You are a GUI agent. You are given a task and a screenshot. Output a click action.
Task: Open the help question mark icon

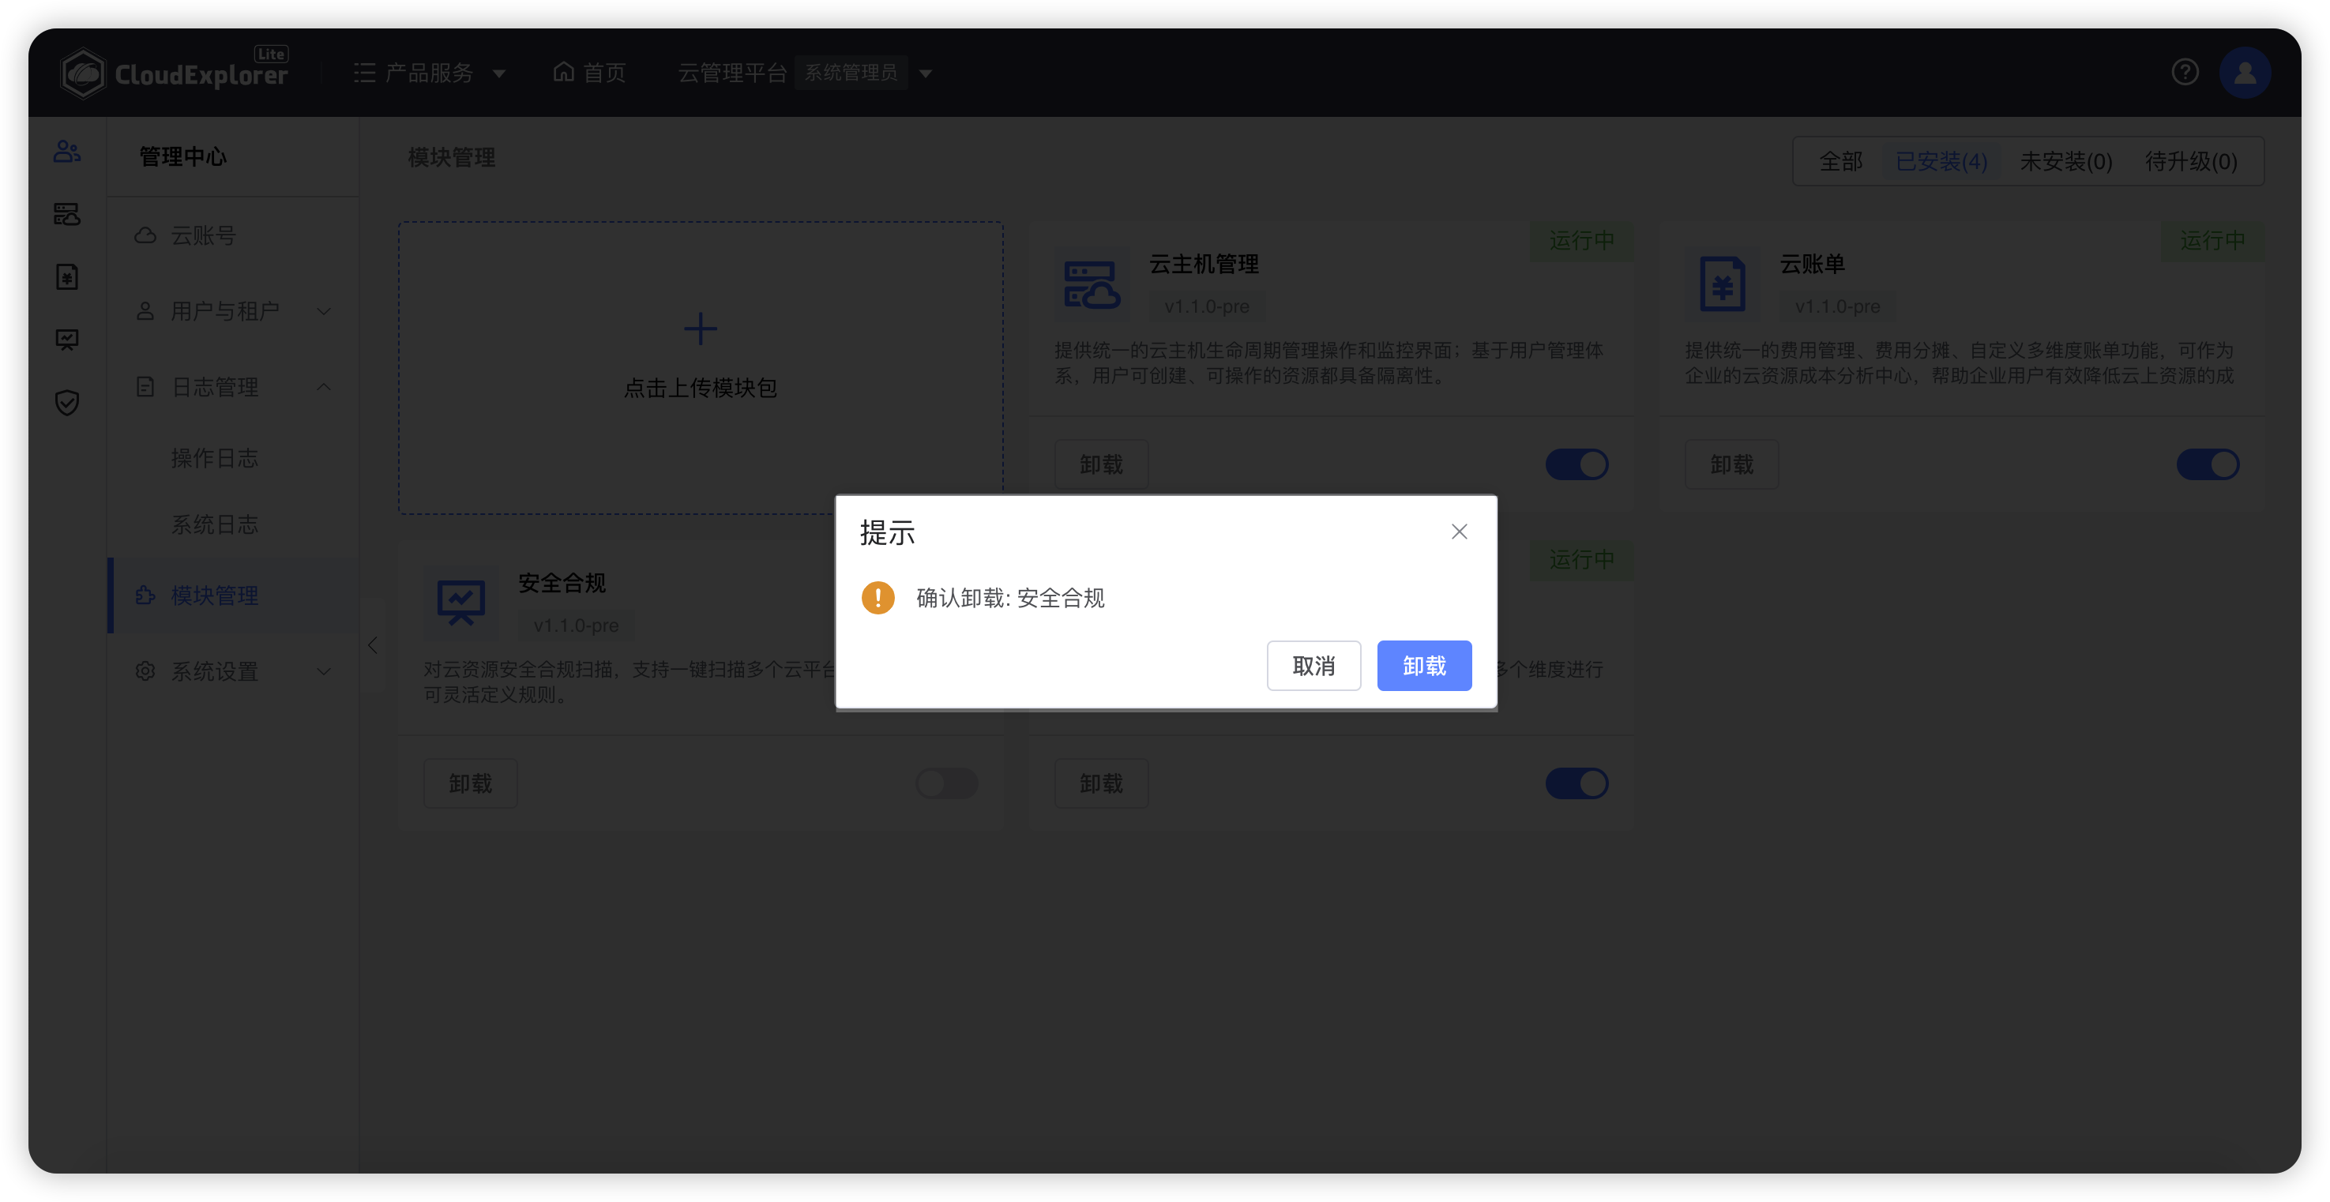[2185, 71]
